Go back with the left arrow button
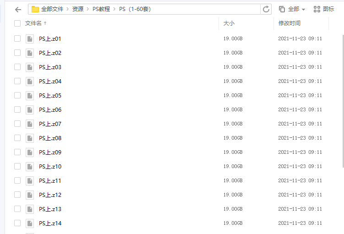 (18, 10)
